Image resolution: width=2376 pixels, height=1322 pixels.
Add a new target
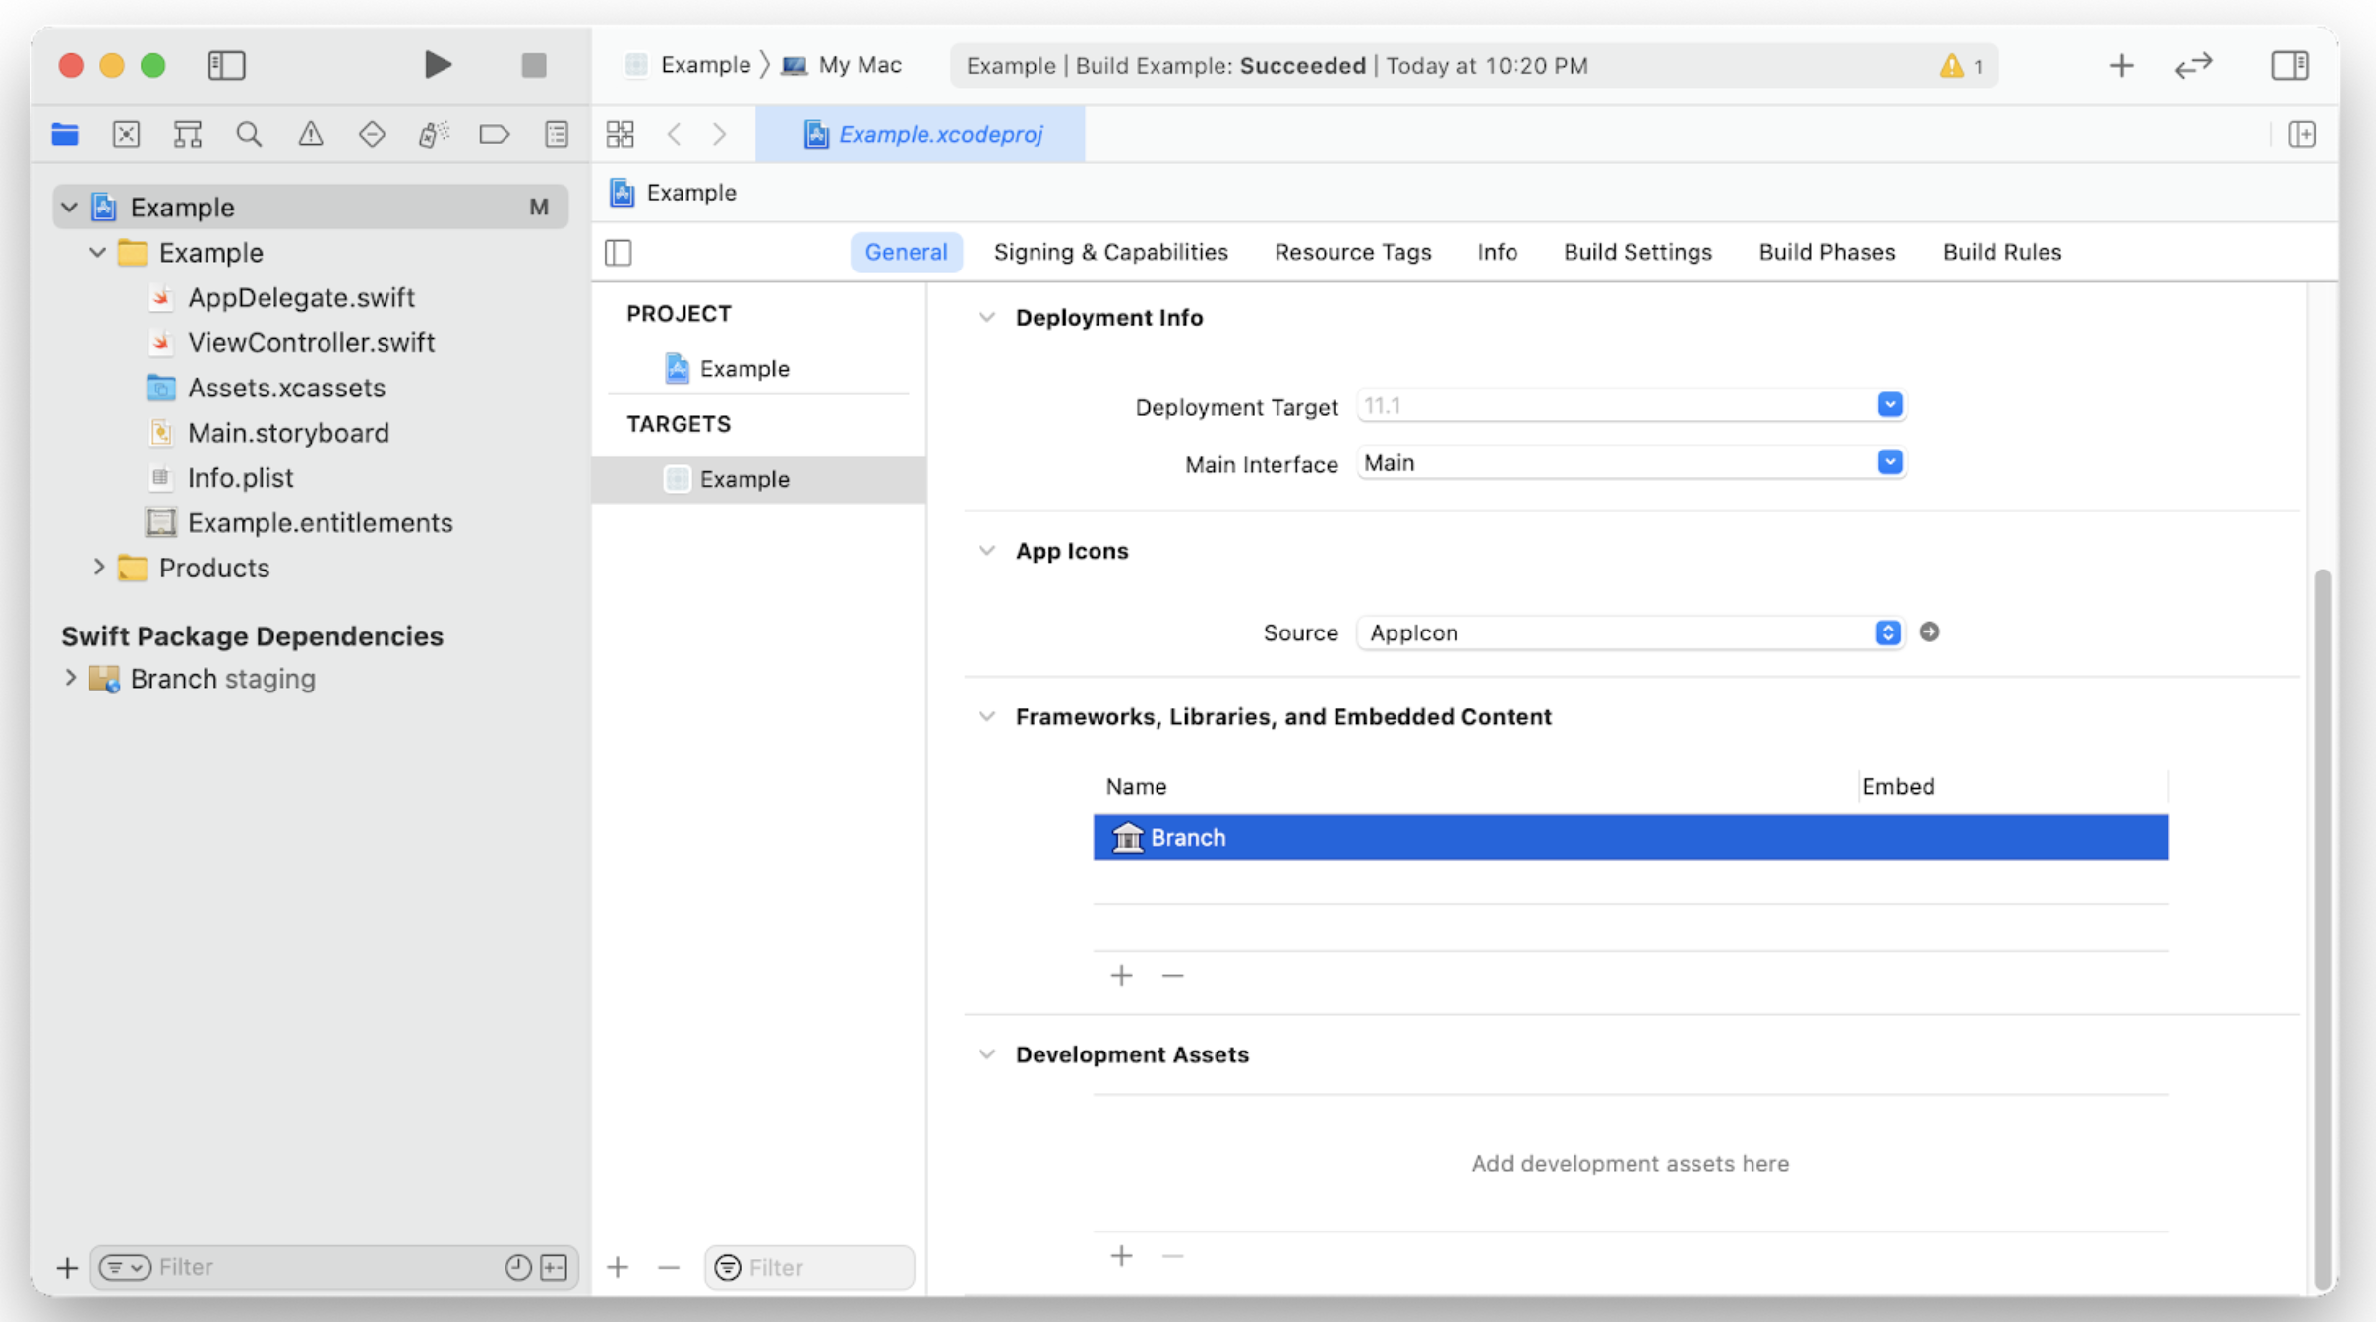[618, 1267]
